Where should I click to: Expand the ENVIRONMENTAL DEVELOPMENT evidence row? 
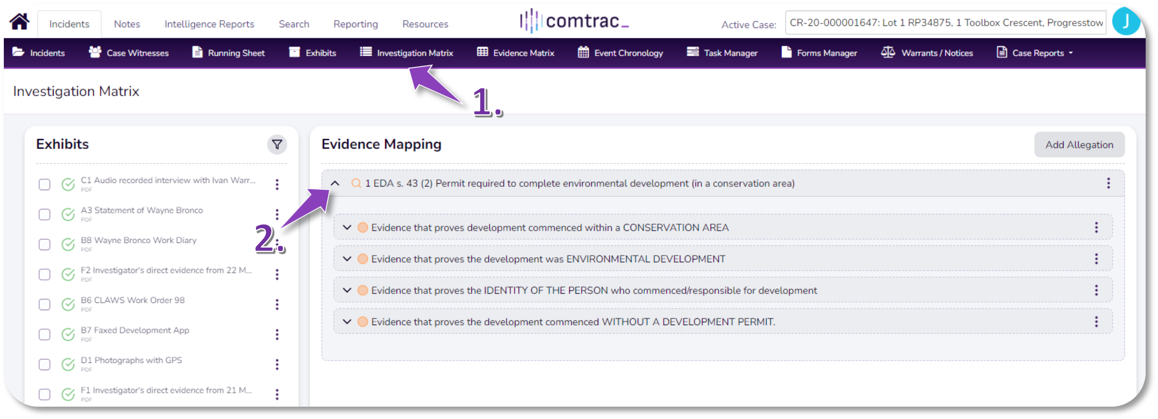(x=347, y=259)
